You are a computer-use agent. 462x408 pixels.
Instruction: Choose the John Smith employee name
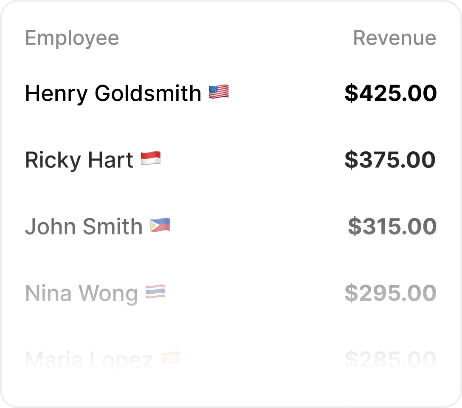coord(84,227)
